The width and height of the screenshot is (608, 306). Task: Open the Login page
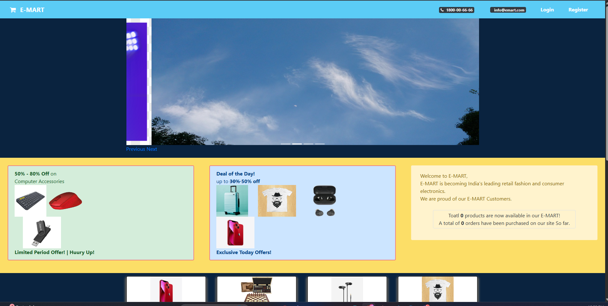547,10
